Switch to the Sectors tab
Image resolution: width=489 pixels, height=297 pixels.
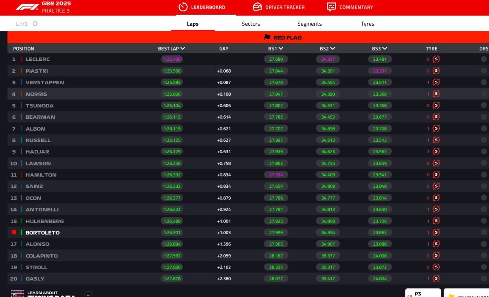tap(251, 24)
